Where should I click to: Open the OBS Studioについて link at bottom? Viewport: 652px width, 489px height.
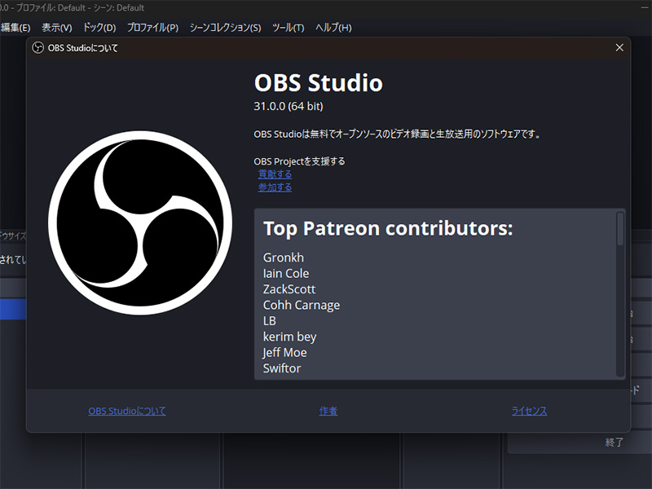[x=127, y=411]
